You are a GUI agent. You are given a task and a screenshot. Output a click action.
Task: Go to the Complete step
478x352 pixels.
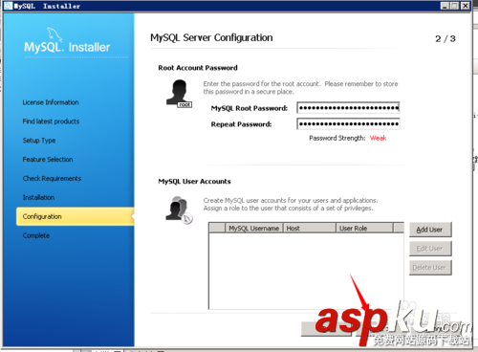coord(36,235)
